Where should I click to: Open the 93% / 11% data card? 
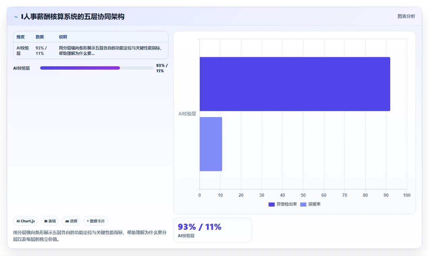212,230
